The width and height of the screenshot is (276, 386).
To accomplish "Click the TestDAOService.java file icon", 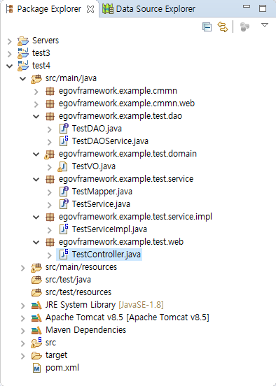I will click(64, 141).
